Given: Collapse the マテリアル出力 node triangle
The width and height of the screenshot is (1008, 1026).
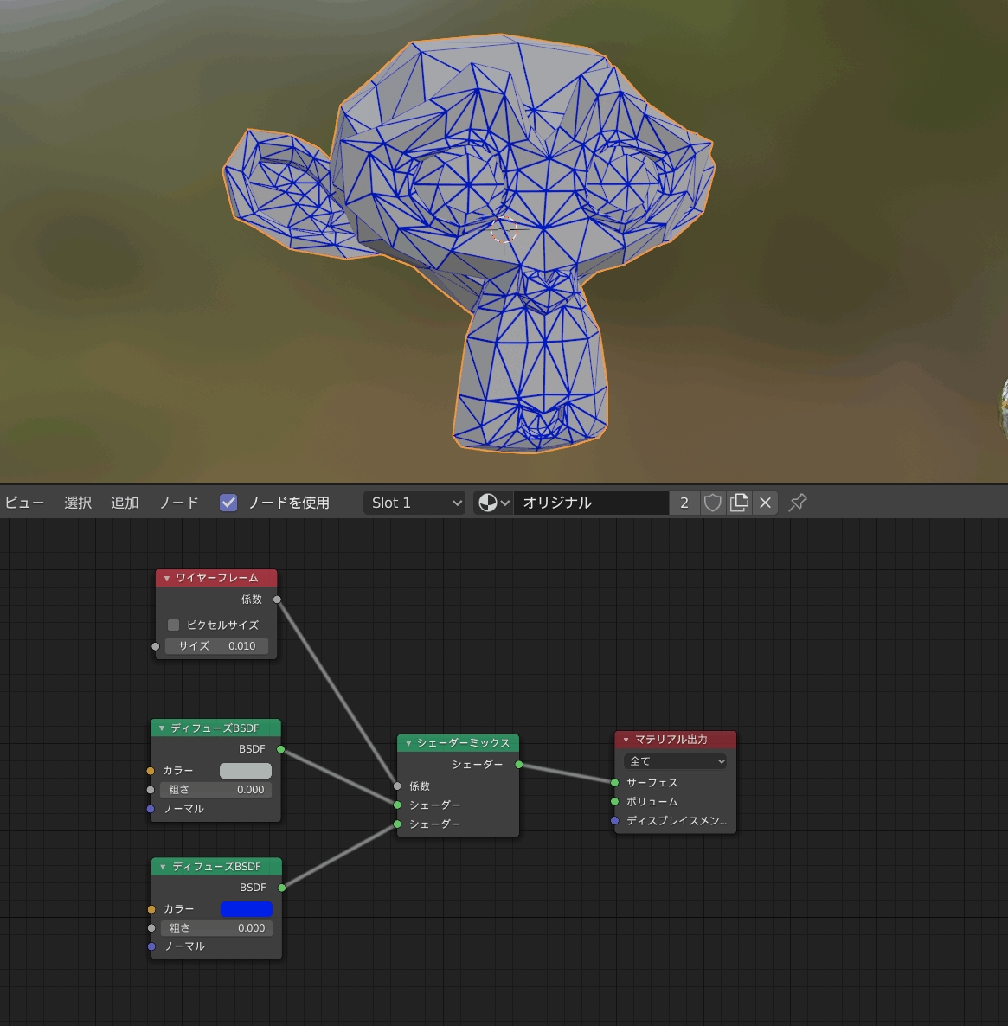Looking at the screenshot, I should (626, 740).
